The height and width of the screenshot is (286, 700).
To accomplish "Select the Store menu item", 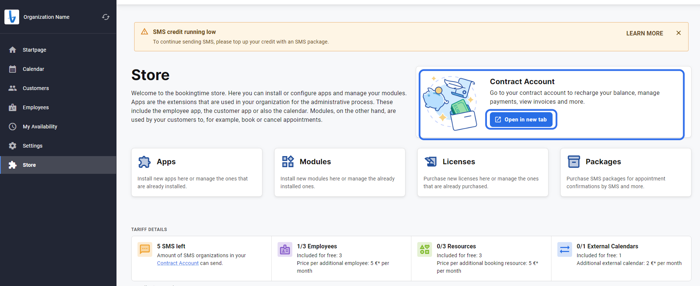I will [58, 165].
